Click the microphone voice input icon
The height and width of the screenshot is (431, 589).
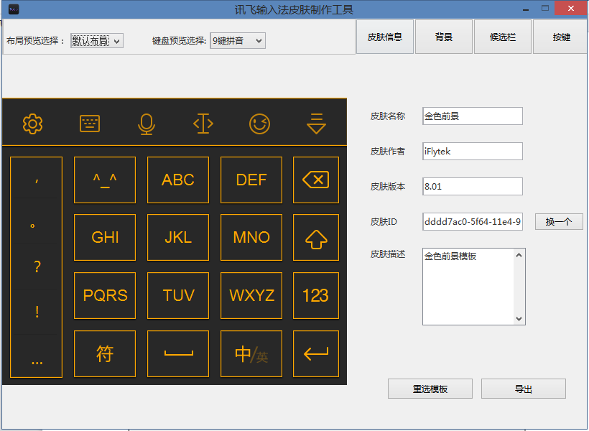point(147,124)
